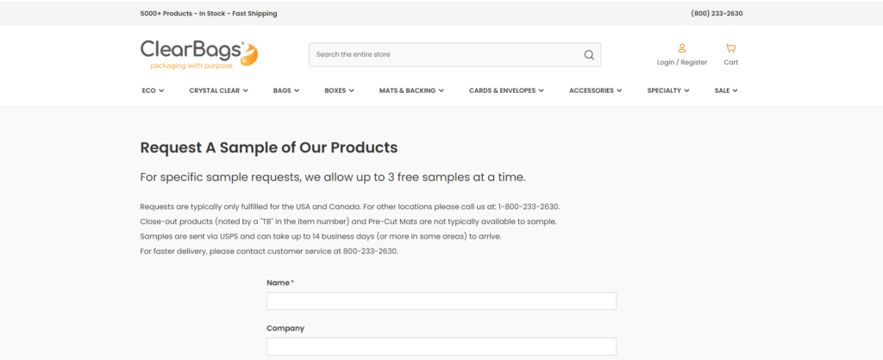Open the Cards & Envelopes menu
This screenshot has height=360, width=883.
click(x=506, y=90)
